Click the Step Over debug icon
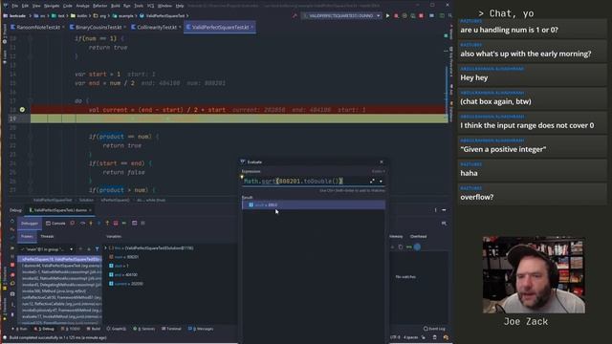This screenshot has height=344, width=612. pos(82,223)
